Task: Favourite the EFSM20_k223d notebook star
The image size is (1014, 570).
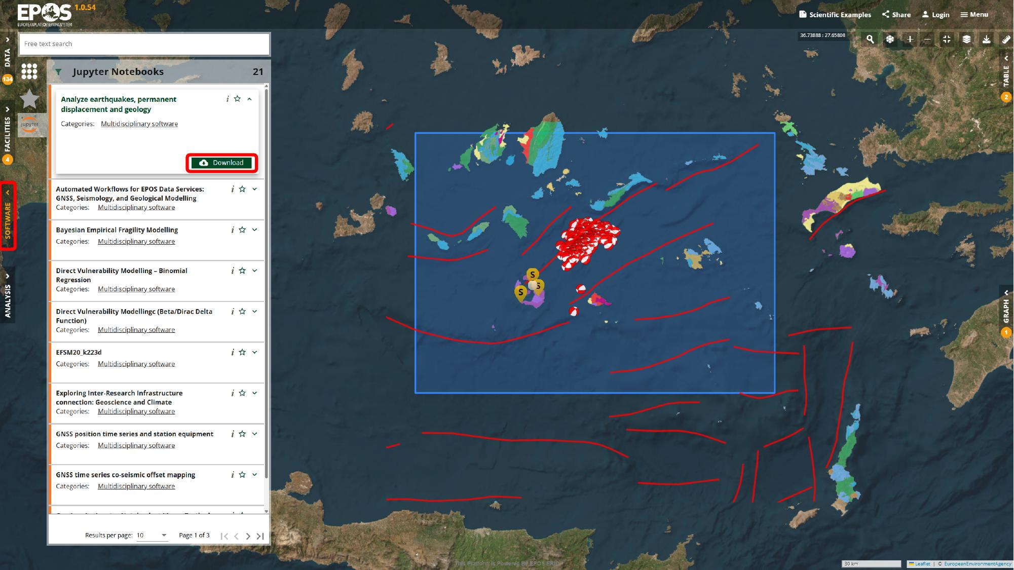Action: click(x=242, y=352)
